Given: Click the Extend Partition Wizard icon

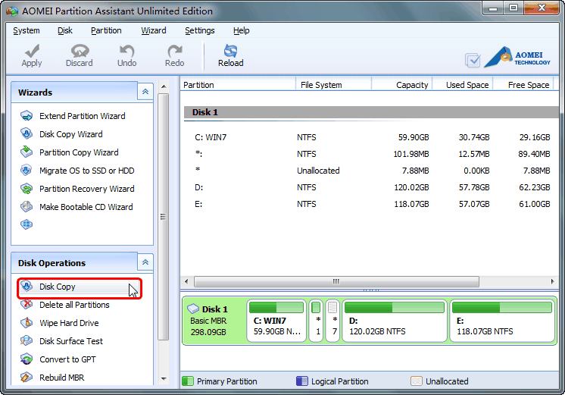Looking at the screenshot, I should point(27,116).
